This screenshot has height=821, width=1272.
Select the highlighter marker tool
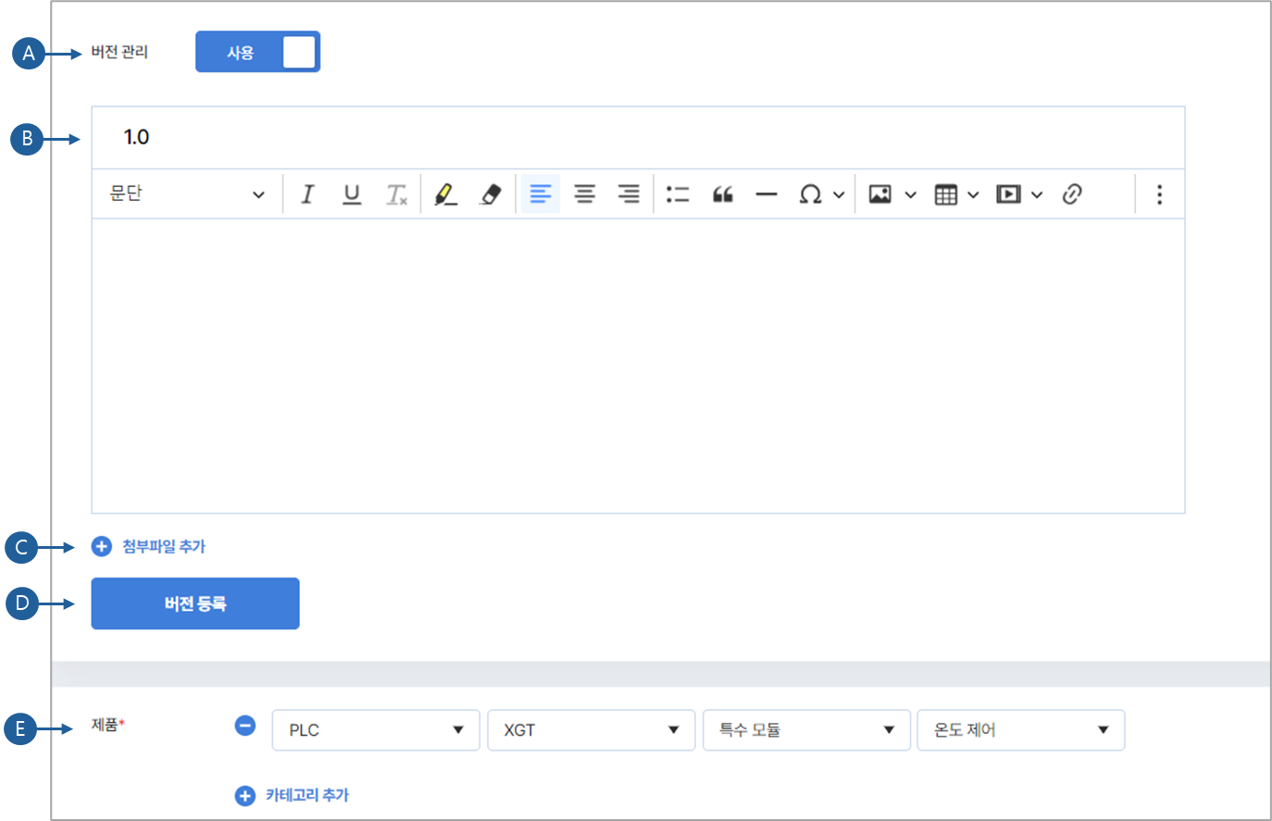(446, 194)
